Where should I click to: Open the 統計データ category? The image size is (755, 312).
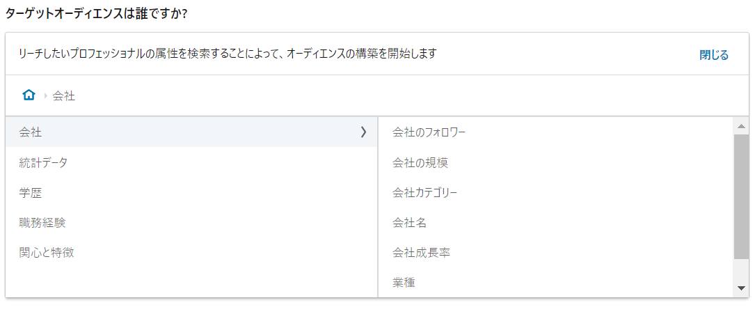[x=43, y=162]
